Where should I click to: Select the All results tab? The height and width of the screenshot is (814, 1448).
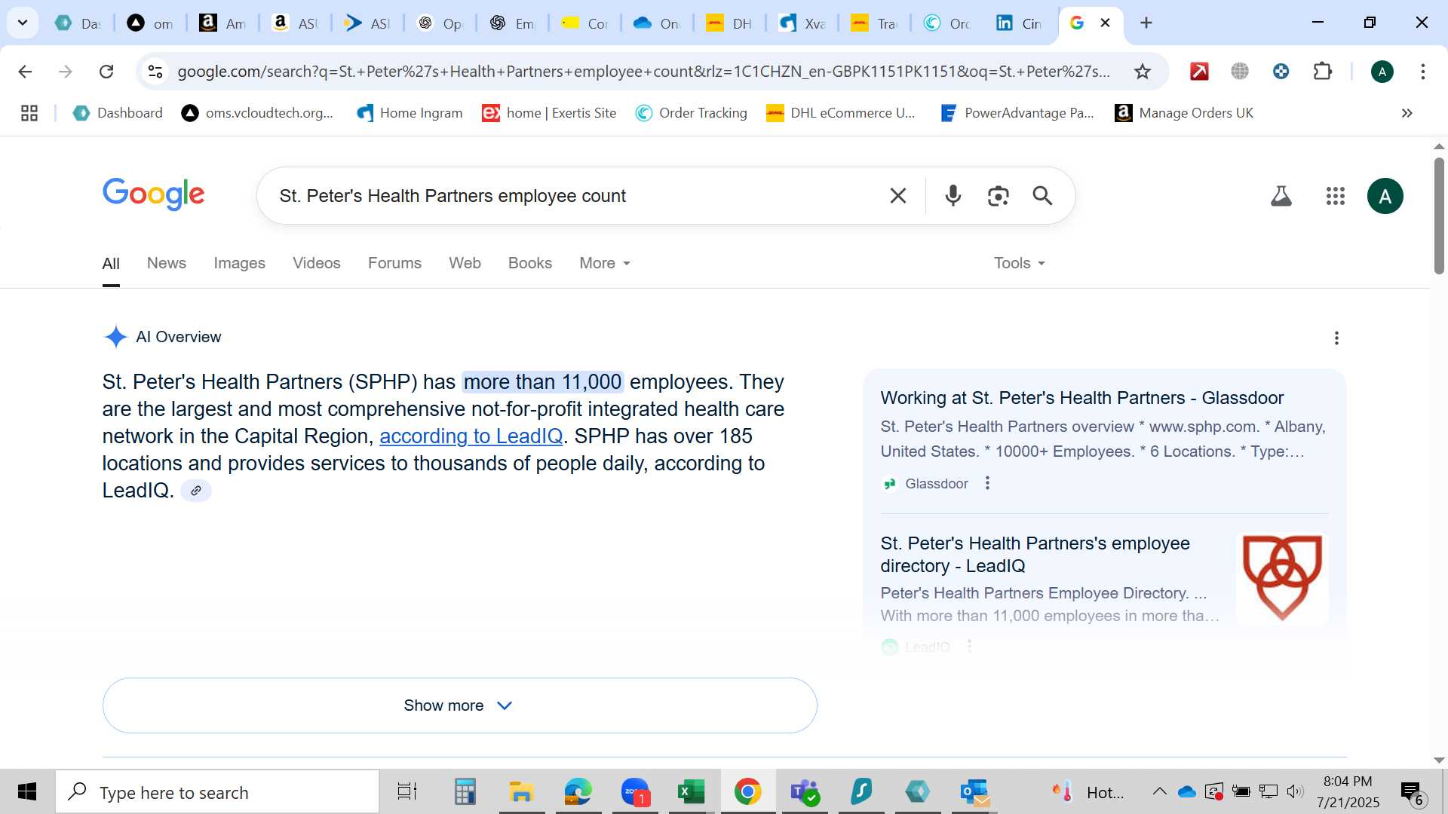pyautogui.click(x=111, y=264)
